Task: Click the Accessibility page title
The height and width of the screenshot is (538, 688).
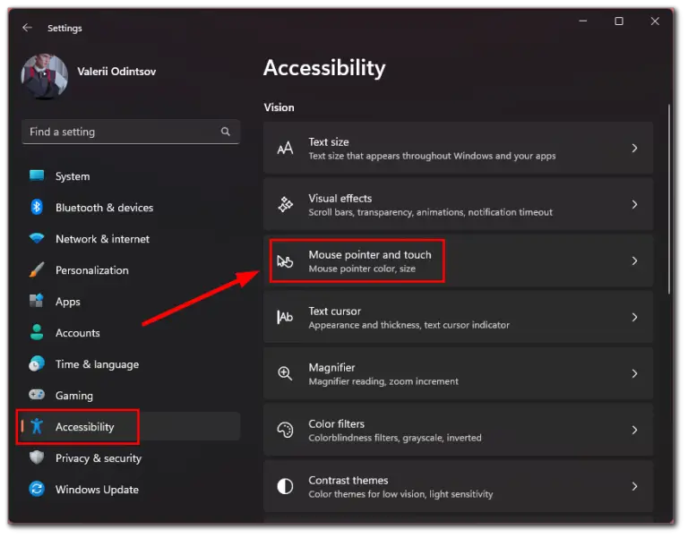Action: (x=324, y=68)
